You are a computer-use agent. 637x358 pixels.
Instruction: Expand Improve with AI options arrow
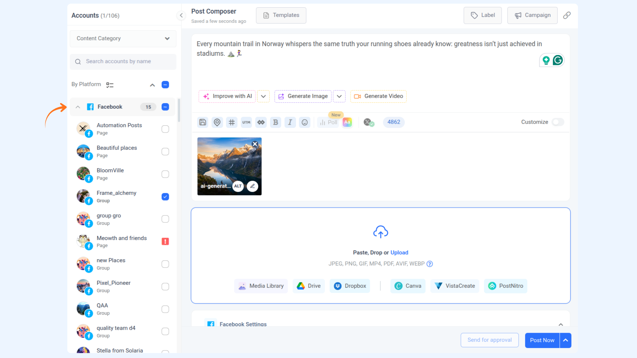[263, 96]
